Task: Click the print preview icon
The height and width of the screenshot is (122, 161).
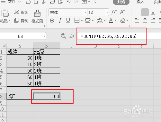Action: 60,2
